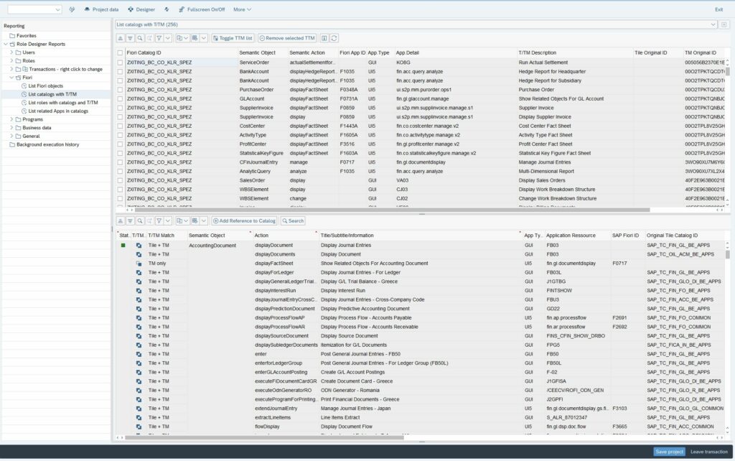Sort ascending in the lower T/TM toolbar
735x461 pixels.
click(x=121, y=221)
